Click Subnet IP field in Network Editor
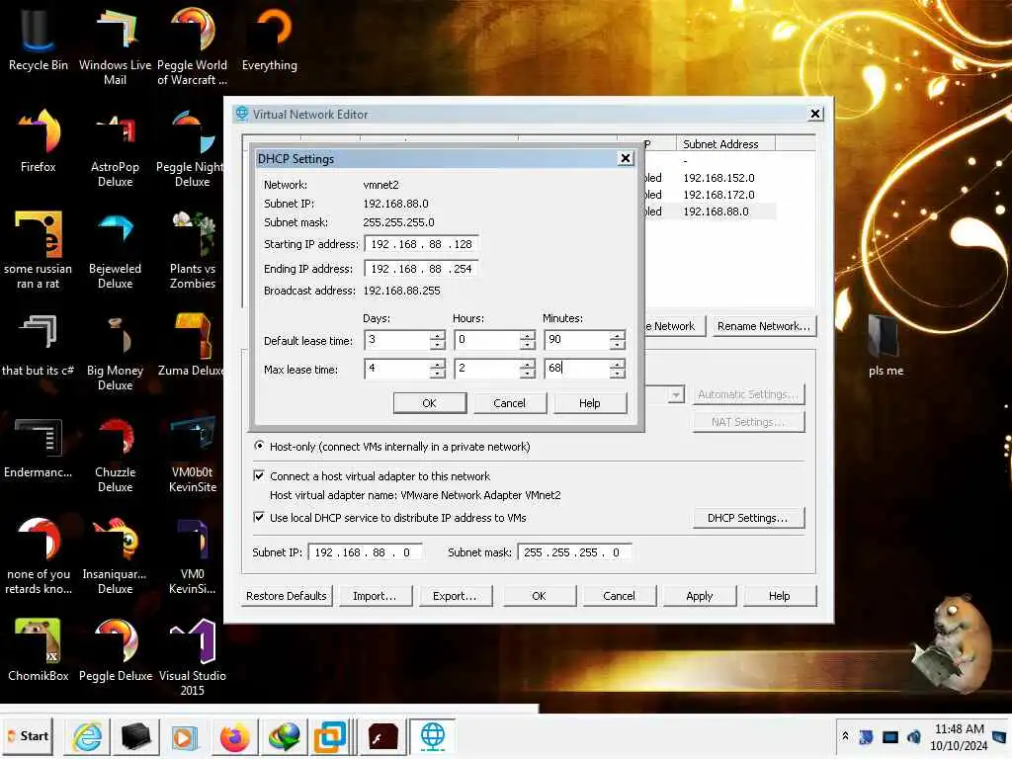The image size is (1012, 759). click(x=366, y=552)
